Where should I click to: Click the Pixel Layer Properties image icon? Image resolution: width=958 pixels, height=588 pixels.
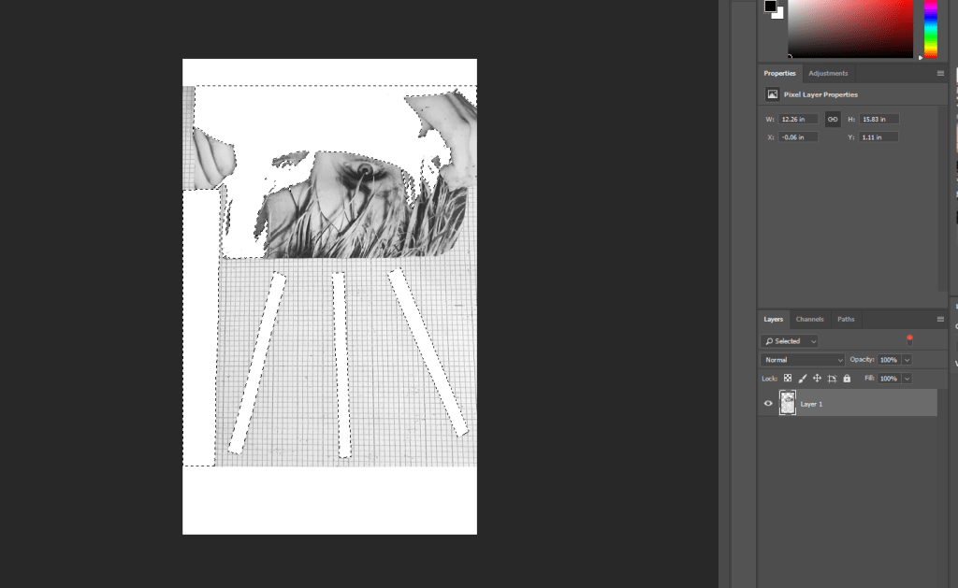[x=772, y=94]
